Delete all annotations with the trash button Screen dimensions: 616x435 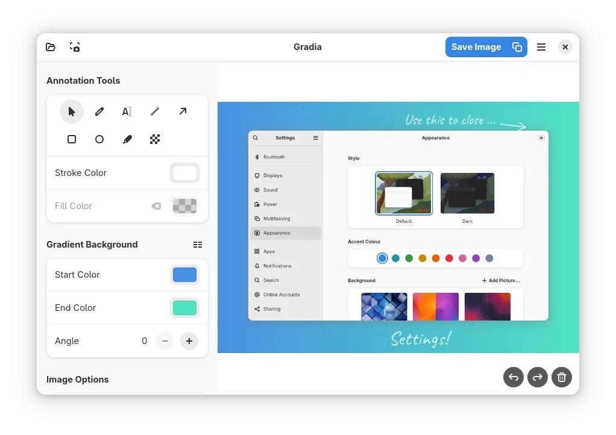coord(561,377)
